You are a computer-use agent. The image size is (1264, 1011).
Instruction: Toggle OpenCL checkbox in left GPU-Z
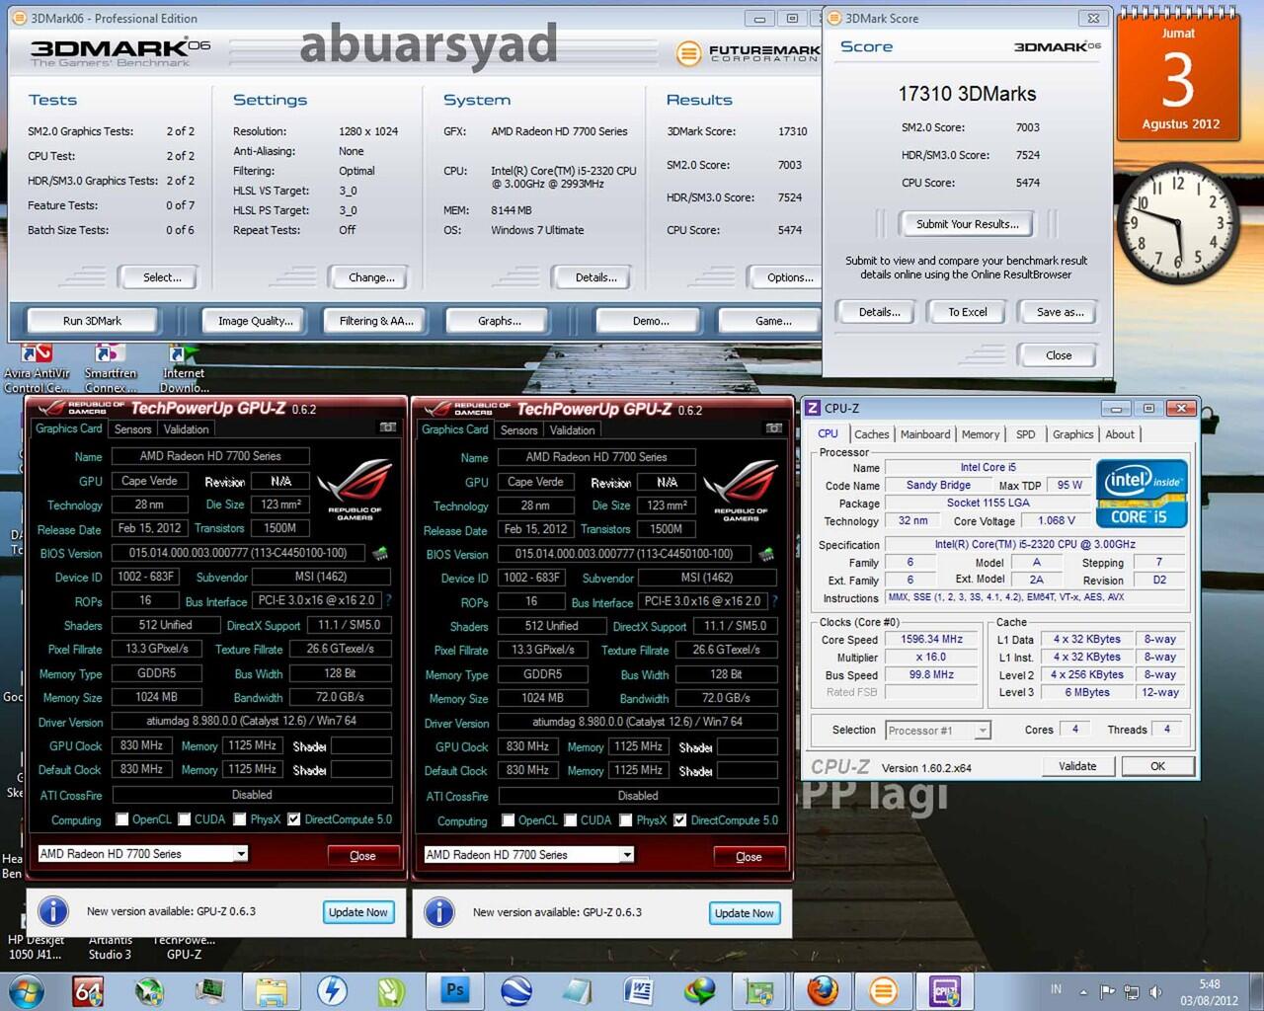[122, 819]
